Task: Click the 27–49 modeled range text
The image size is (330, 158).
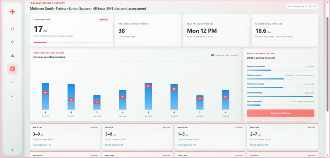Action: (x=127, y=37)
